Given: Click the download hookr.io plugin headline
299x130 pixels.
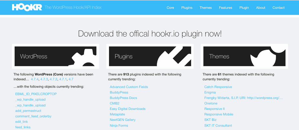Looking at the screenshot, I should [150, 34].
